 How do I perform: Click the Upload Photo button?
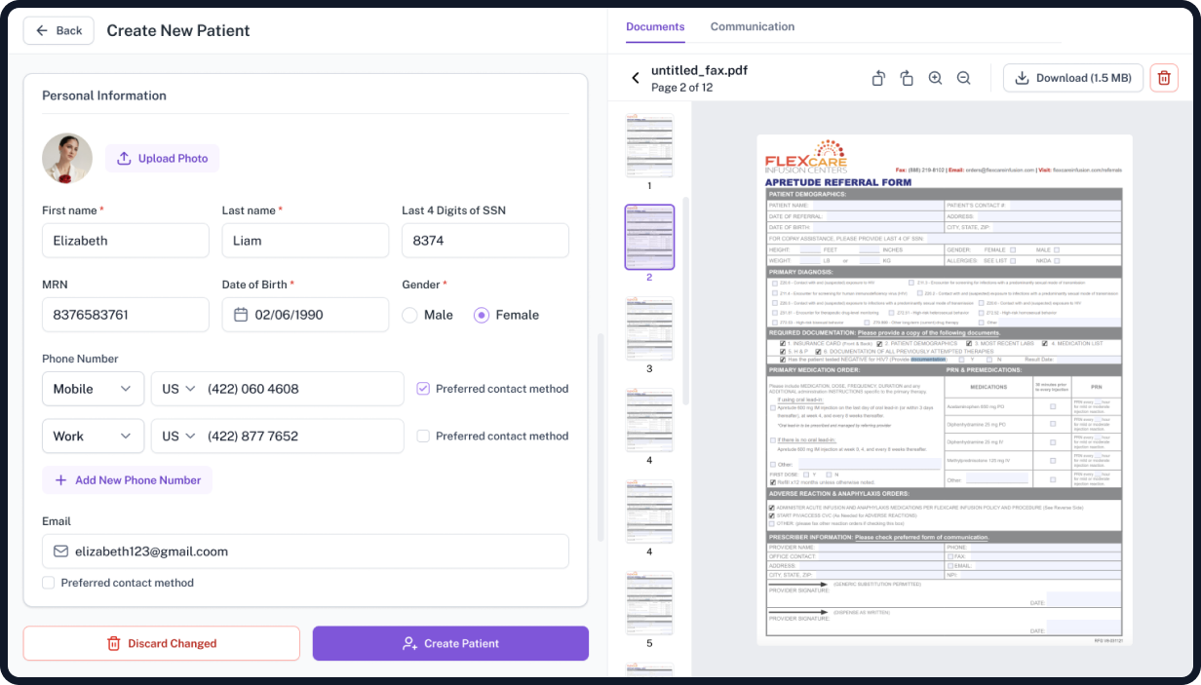163,158
